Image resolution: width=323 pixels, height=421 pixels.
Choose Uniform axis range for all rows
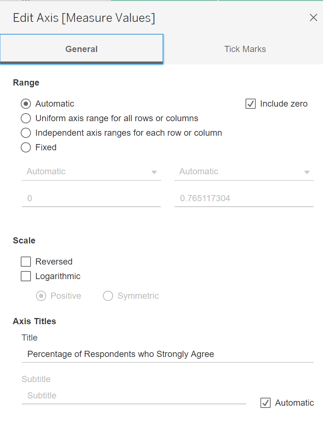(x=26, y=118)
